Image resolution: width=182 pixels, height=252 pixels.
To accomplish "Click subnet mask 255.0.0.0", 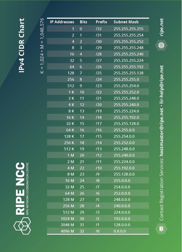I will tap(122, 181).
